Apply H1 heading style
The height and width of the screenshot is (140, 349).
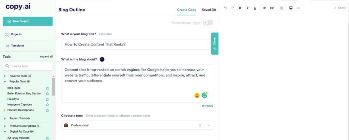click(264, 8)
